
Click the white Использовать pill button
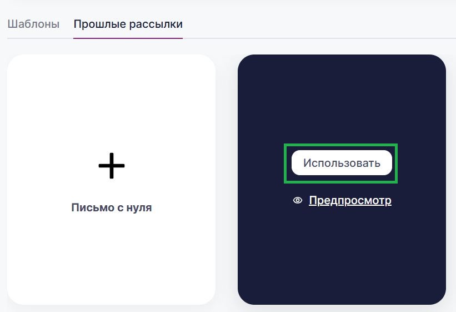click(x=342, y=163)
